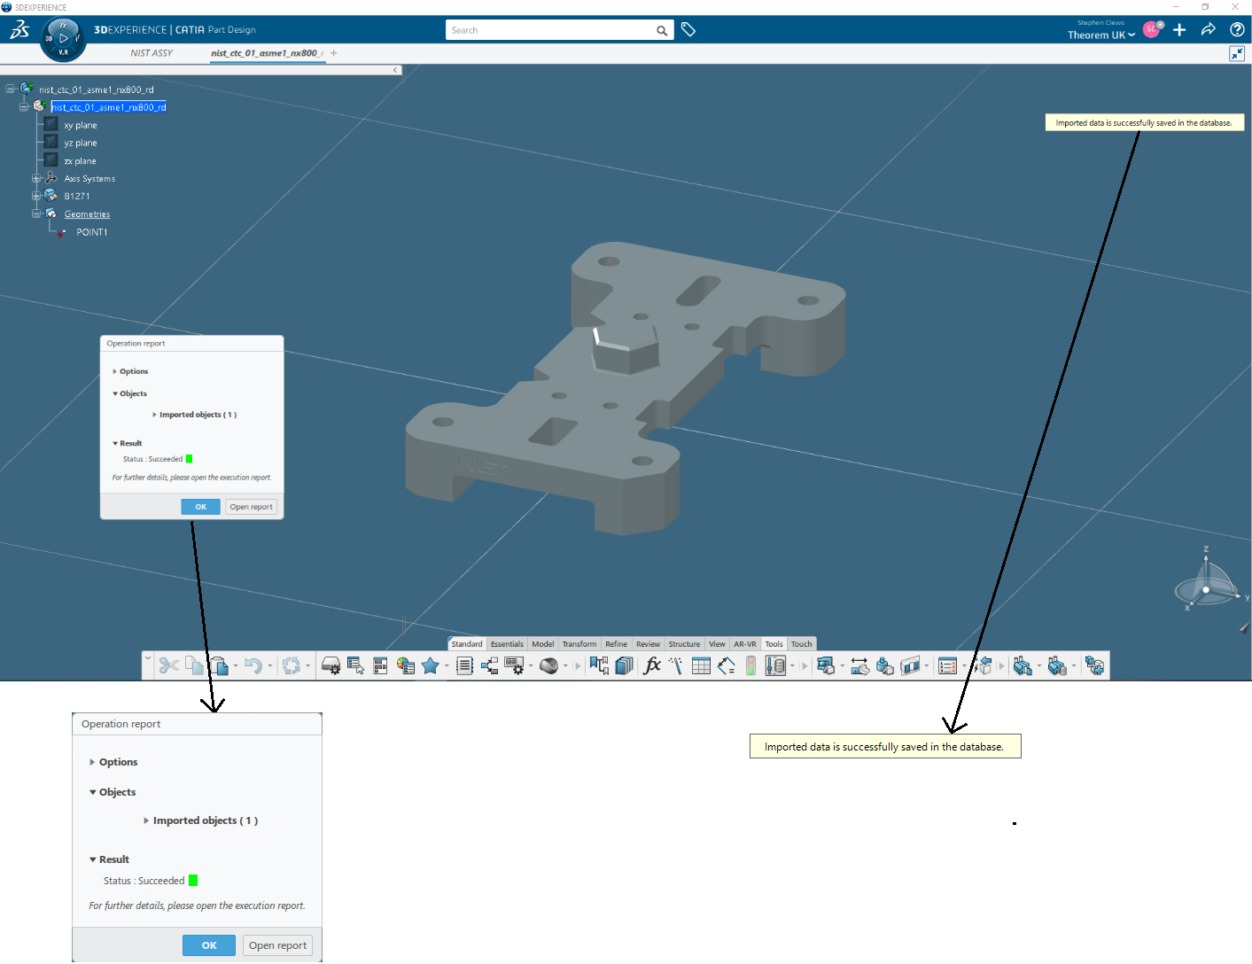1252x964 pixels.
Task: Click the gray sphere material icon
Action: (x=549, y=666)
